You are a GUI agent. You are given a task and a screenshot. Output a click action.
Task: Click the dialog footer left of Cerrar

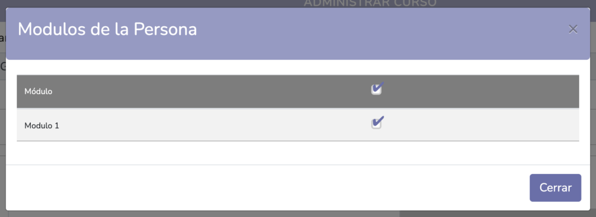266,188
